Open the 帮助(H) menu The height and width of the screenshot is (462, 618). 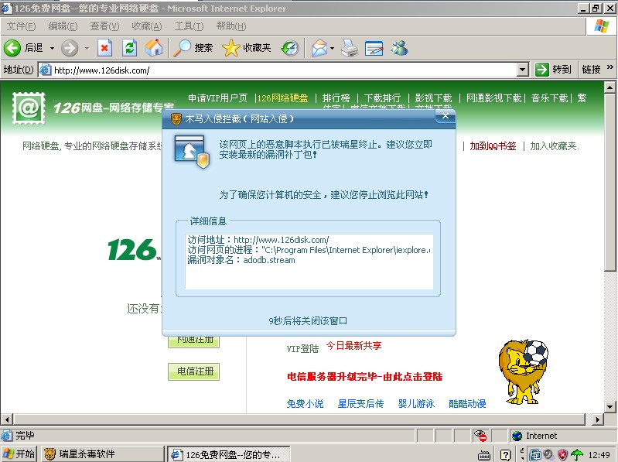(231, 26)
